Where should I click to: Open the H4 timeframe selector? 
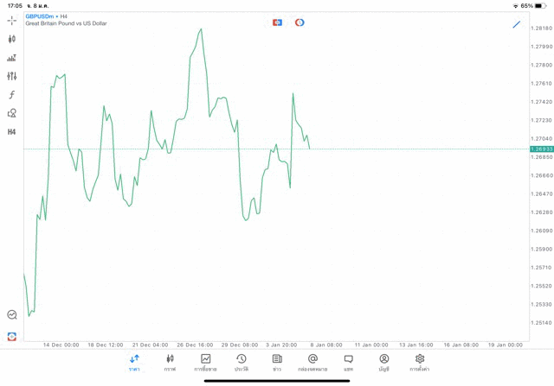[x=12, y=132]
